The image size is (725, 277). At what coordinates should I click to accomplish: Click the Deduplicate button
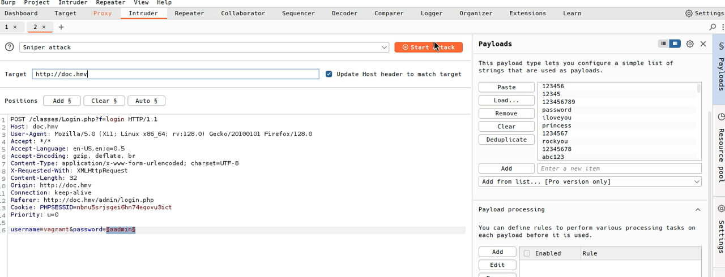[x=506, y=140]
